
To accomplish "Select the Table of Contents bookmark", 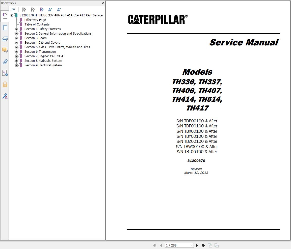I will pos(37,24).
